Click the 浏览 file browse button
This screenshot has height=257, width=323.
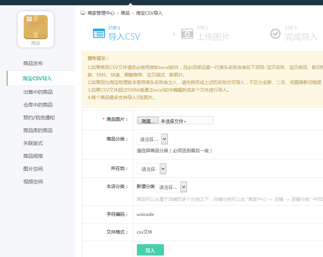[x=148, y=121]
